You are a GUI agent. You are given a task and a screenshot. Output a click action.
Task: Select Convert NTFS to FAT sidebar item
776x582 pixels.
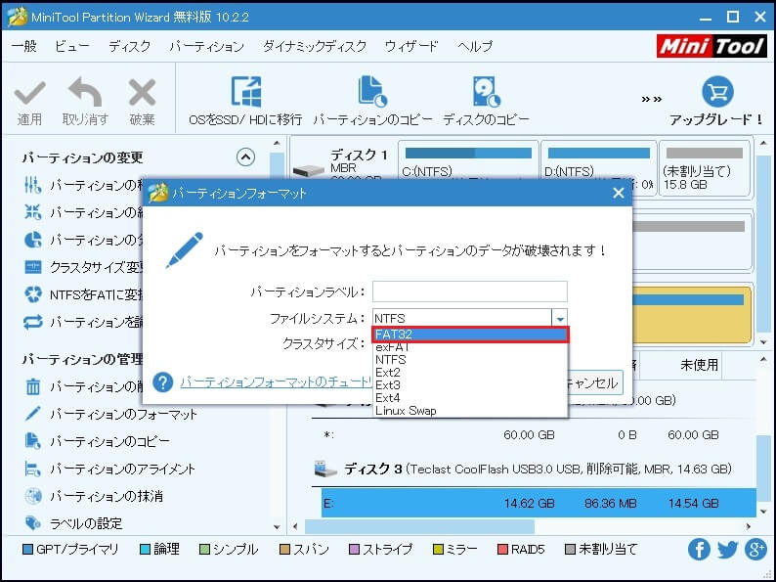tap(84, 294)
